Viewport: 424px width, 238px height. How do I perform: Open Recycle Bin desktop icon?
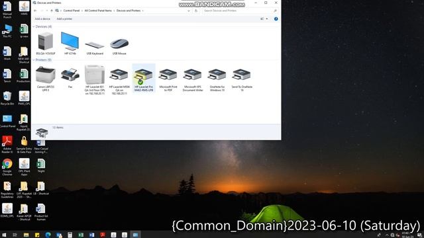click(7, 99)
